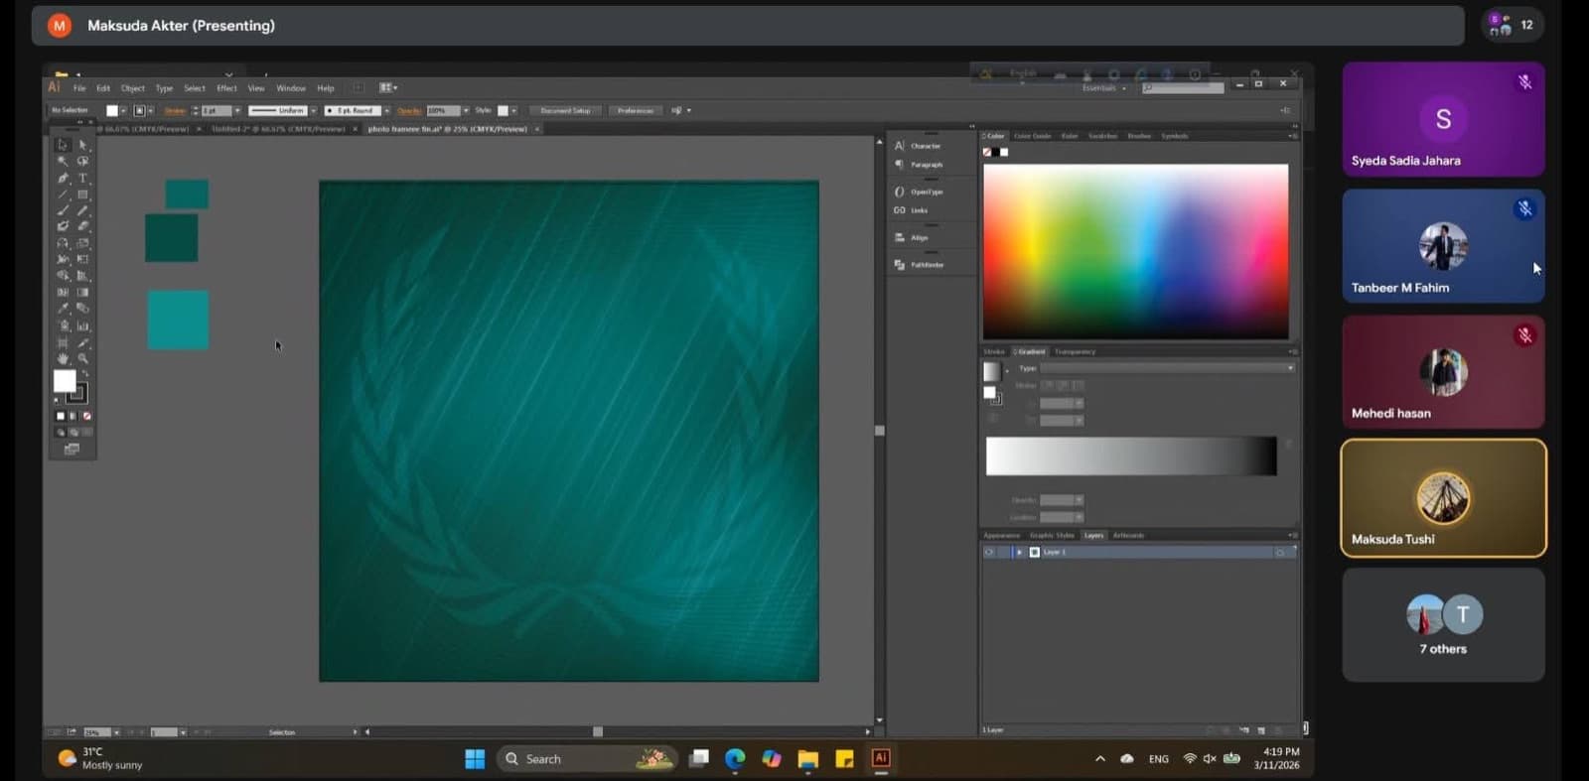Mute toggle on Tanbeer M Fahim tile
The height and width of the screenshot is (781, 1589).
[1524, 208]
